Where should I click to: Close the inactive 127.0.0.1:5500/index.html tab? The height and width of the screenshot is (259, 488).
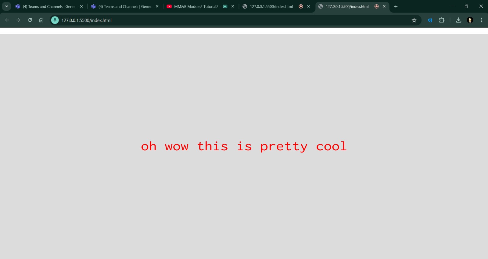(x=308, y=6)
